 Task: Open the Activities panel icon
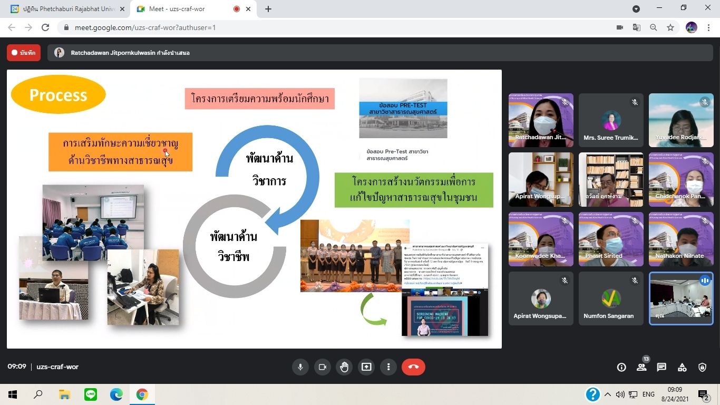click(x=682, y=368)
